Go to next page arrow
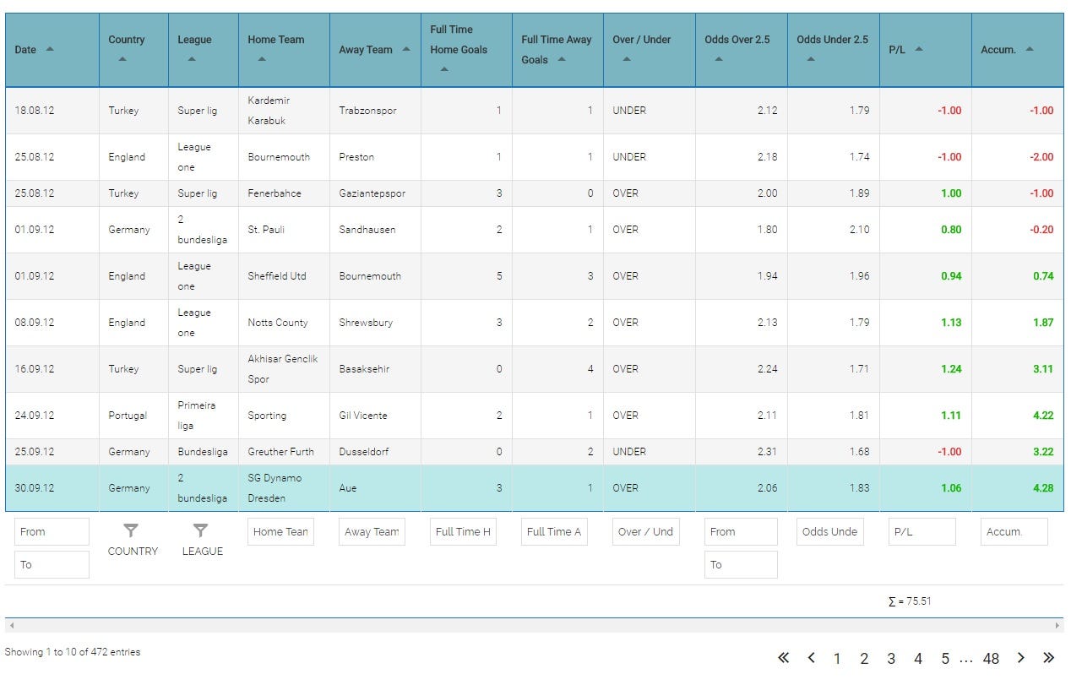The width and height of the screenshot is (1071, 685). click(1020, 658)
